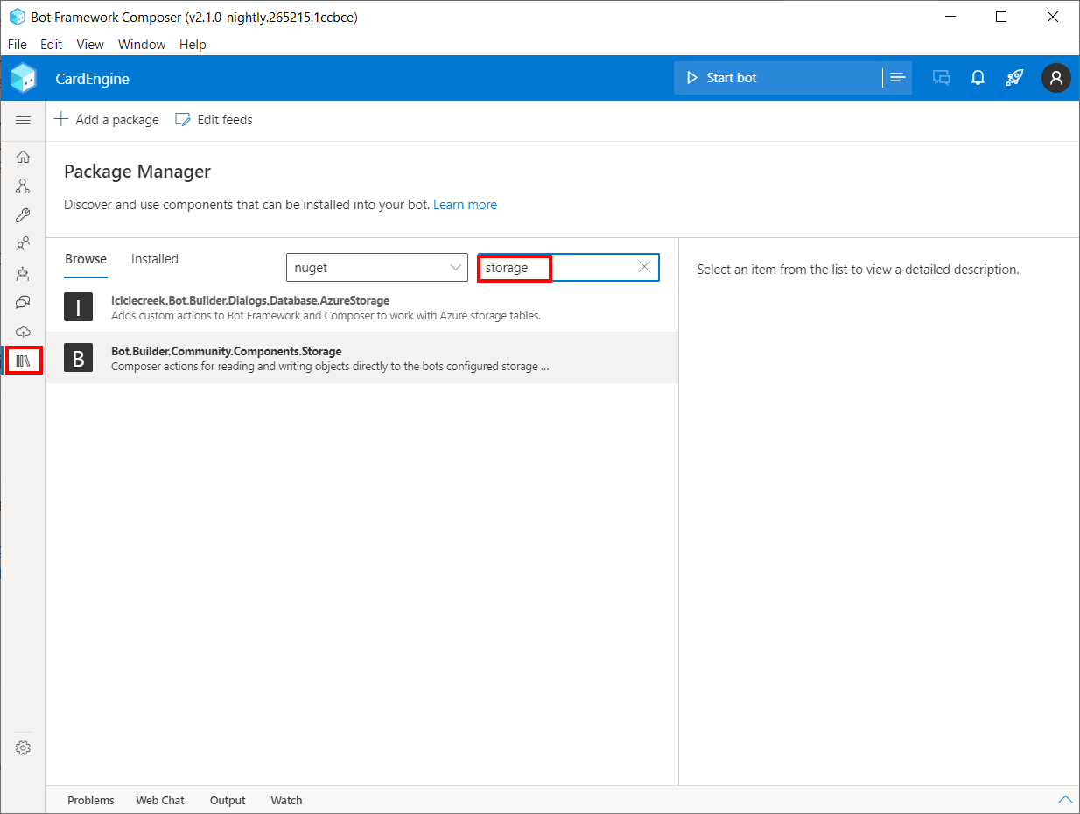Open the Home page from the sidebar
The width and height of the screenshot is (1080, 814).
23,156
